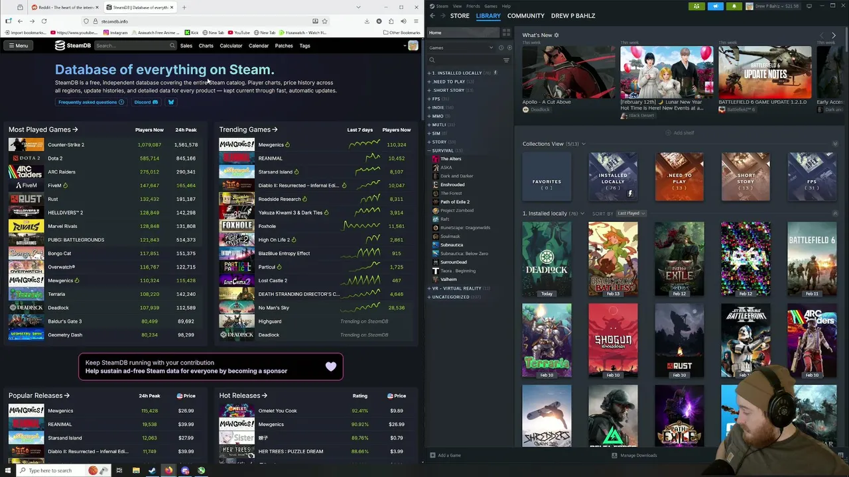
Task: Click the sponsor heart icon
Action: [331, 366]
